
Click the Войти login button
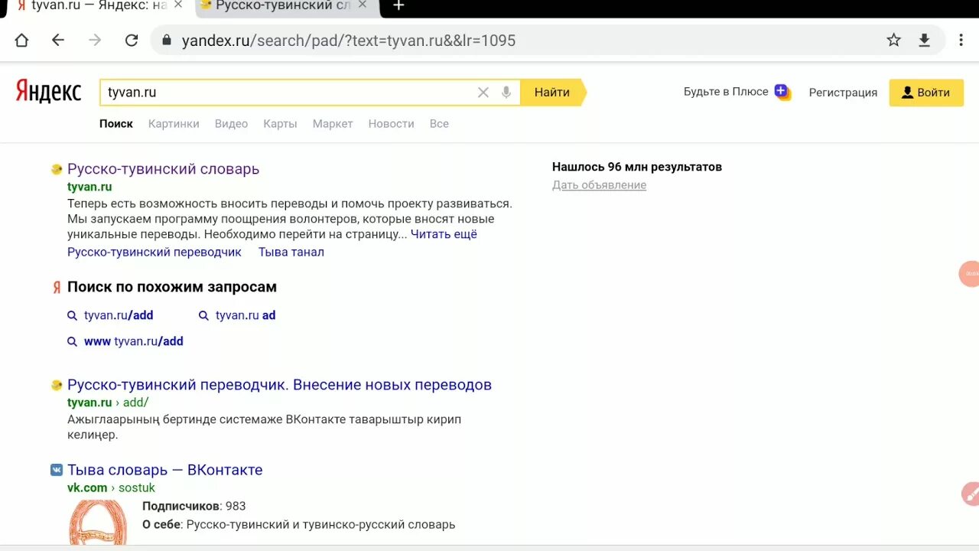click(x=926, y=93)
